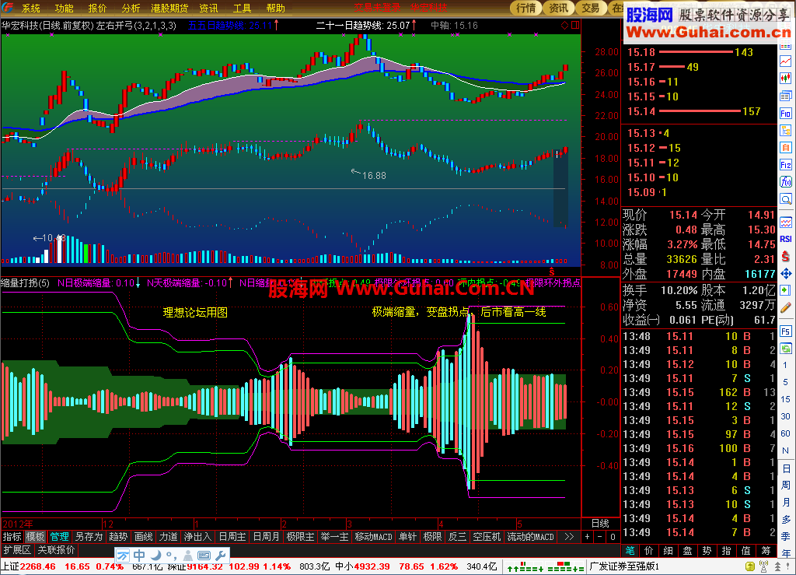This screenshot has height=575, width=796.
Task: Switch to the 交易 tab
Action: (x=591, y=8)
